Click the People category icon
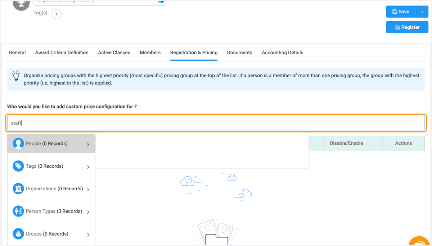 click(18, 144)
